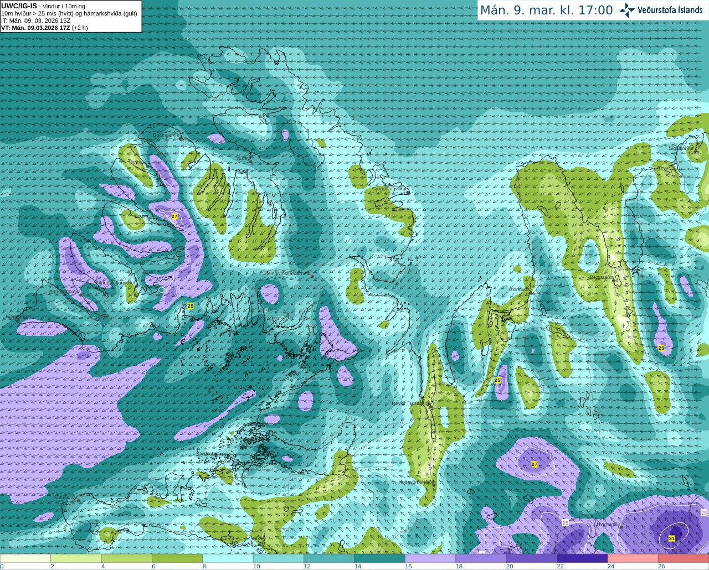Pick the 0–2 m/s pale yellow legend swatch

(25, 558)
